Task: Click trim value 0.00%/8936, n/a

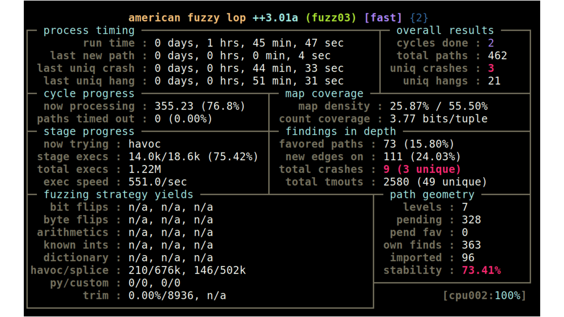Action: tap(177, 296)
